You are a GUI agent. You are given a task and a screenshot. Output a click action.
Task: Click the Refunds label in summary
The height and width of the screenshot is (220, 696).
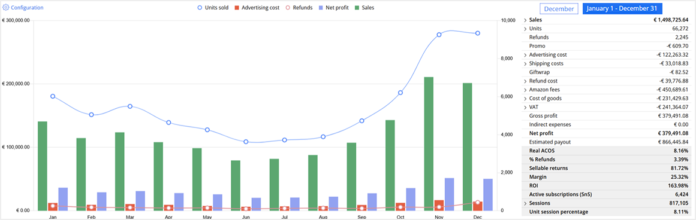pyautogui.click(x=539, y=37)
